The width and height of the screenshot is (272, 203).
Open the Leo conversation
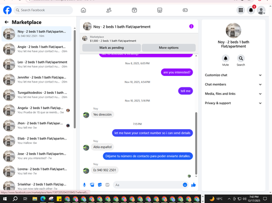(36, 64)
